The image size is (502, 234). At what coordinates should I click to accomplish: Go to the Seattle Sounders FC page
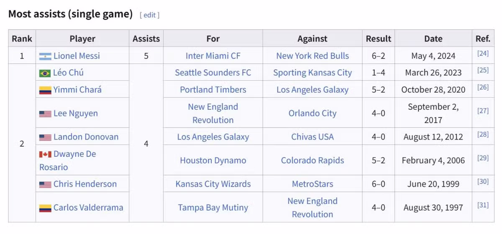coord(213,73)
